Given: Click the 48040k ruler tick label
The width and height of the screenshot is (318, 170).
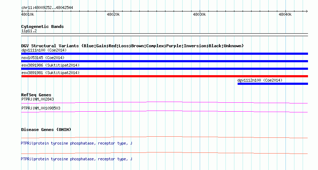Looking at the screenshot, I should click(x=285, y=14).
